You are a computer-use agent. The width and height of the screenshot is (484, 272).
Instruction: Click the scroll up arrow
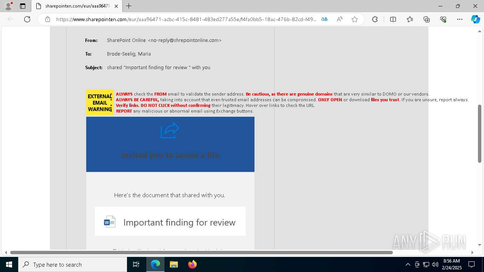479,32
